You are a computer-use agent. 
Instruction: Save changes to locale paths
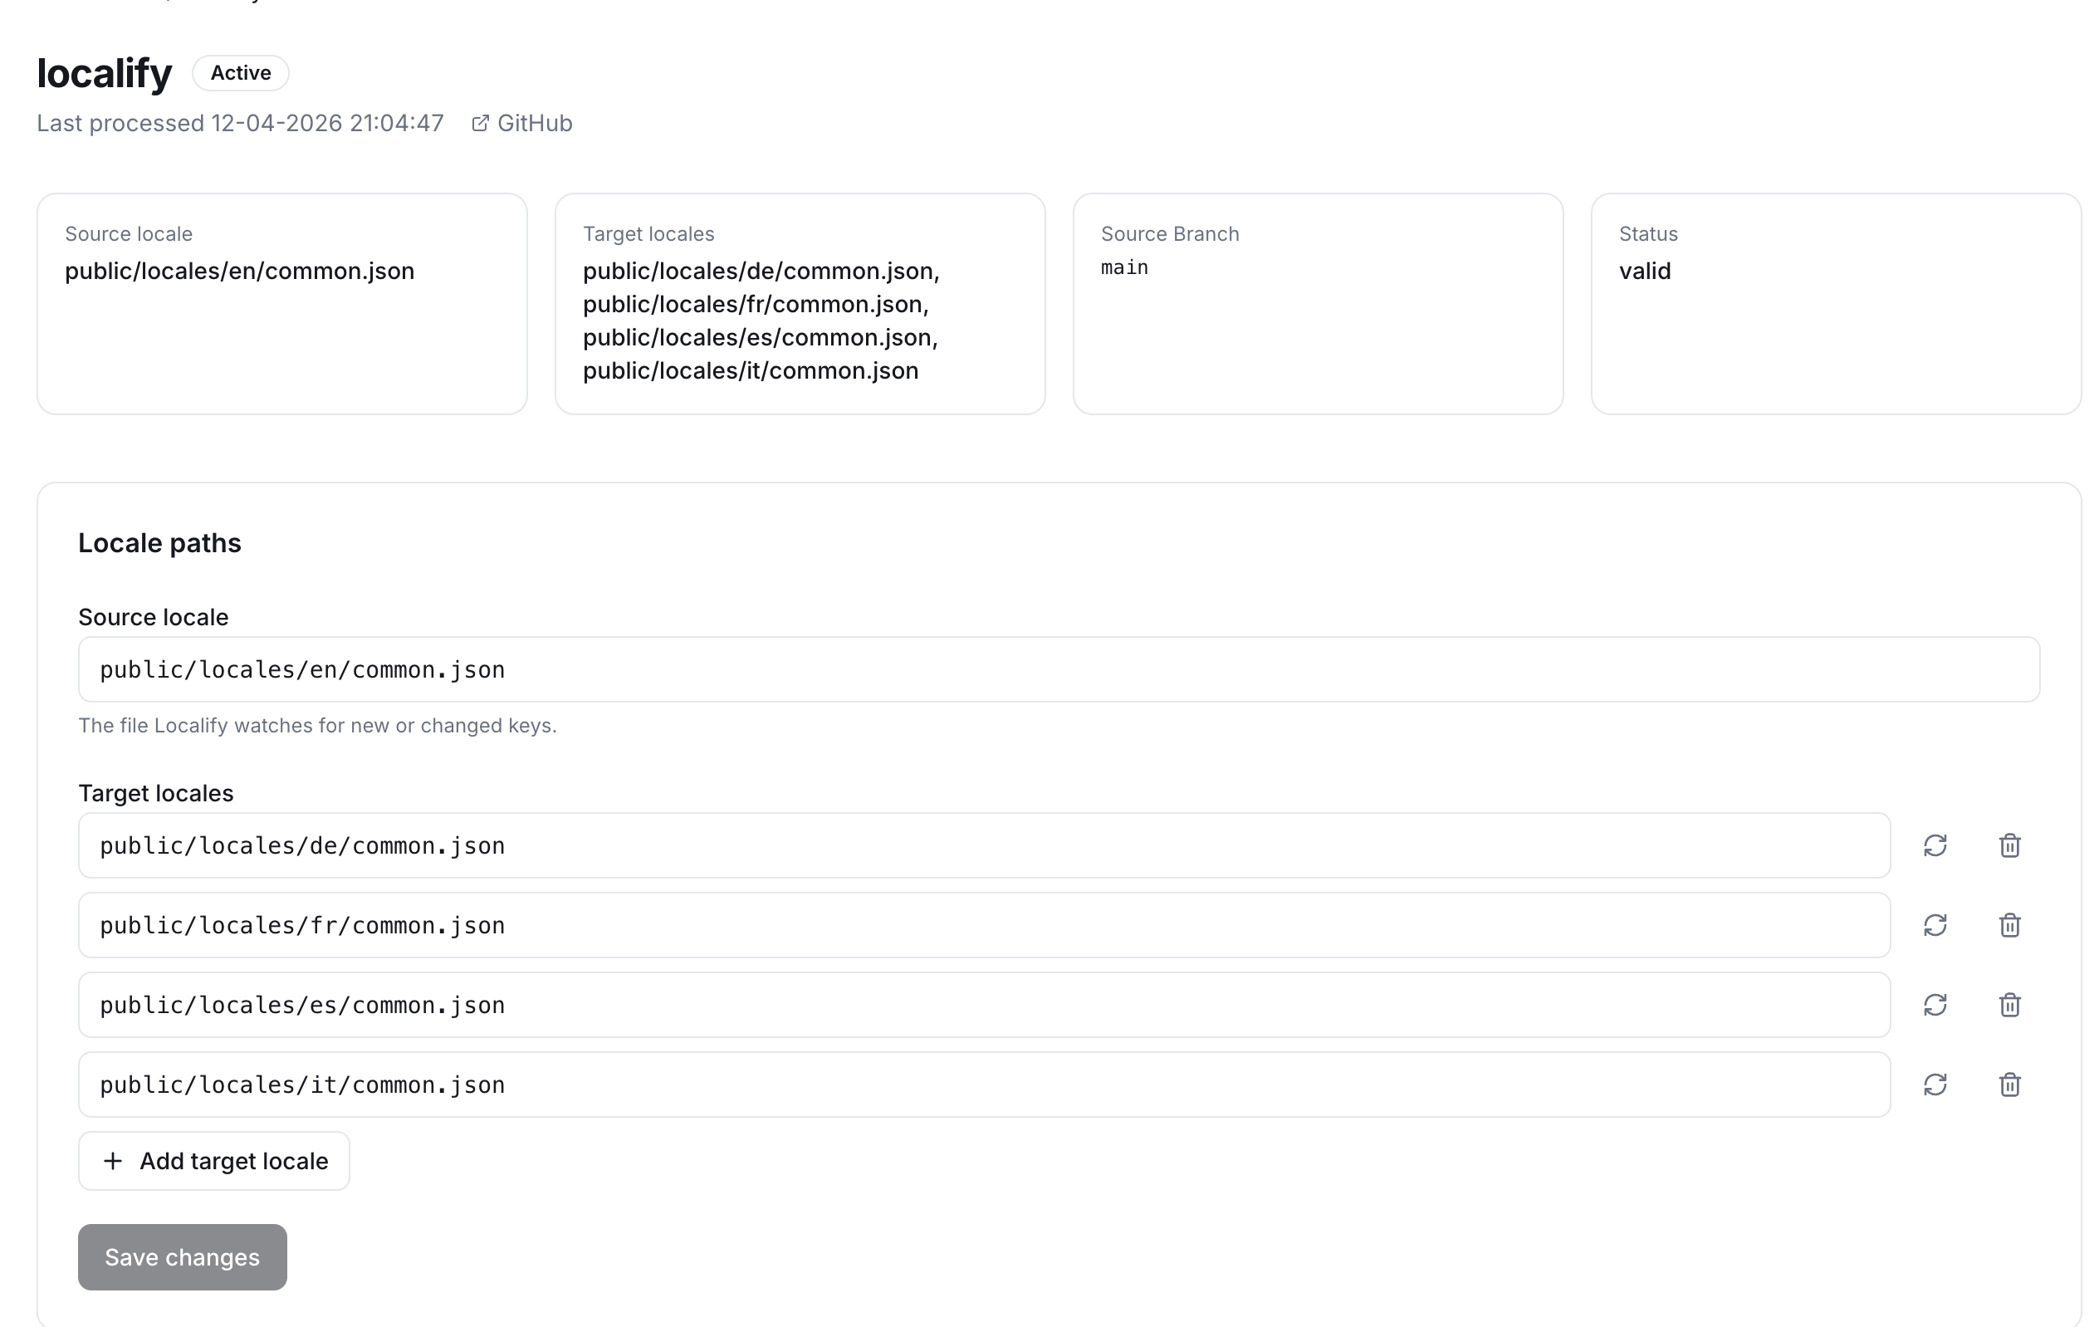tap(182, 1256)
